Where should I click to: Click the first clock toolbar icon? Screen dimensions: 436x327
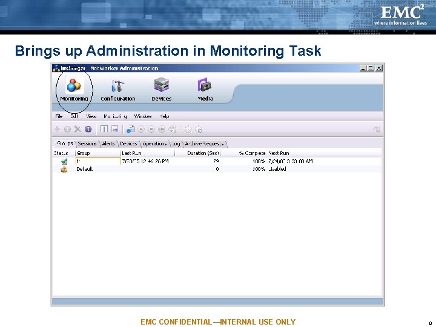[x=188, y=130]
